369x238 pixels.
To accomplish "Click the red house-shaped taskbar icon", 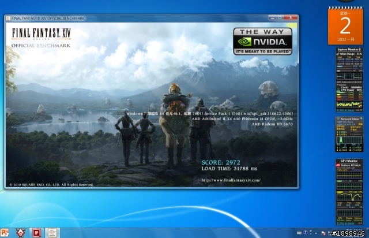I will click(x=21, y=233).
